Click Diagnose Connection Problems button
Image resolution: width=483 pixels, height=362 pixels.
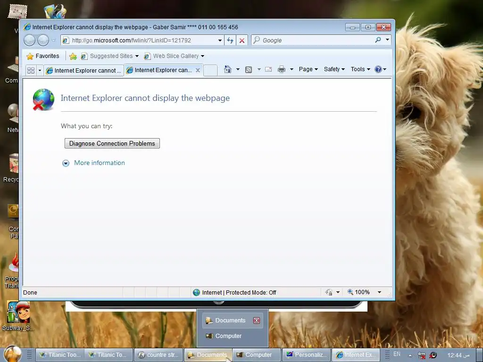[112, 143]
